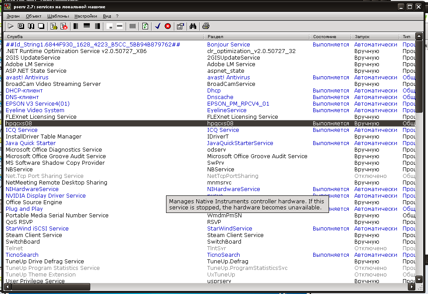Click the Stop service square toolbar icon
Screen dimensions: 428x294
point(41,26)
